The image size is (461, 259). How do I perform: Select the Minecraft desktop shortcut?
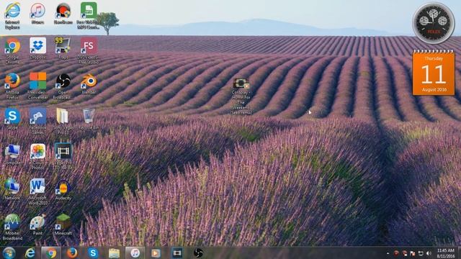(63, 224)
